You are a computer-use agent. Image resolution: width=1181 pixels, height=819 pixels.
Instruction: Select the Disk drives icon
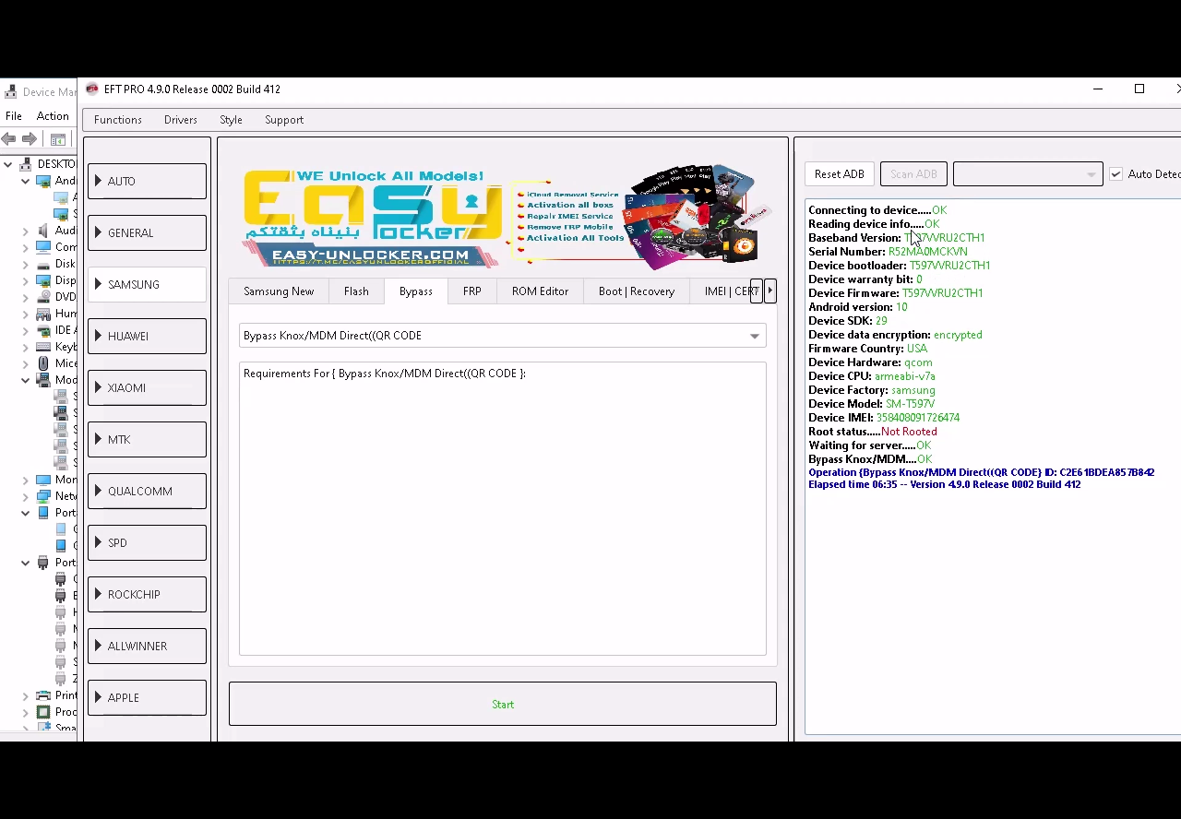[x=43, y=264]
